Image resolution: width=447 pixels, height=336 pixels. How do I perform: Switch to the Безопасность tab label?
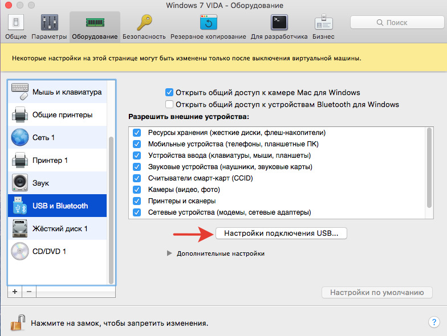click(144, 36)
